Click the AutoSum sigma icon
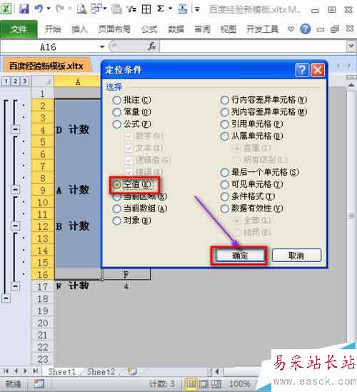The height and width of the screenshot is (392, 357). 161,9
